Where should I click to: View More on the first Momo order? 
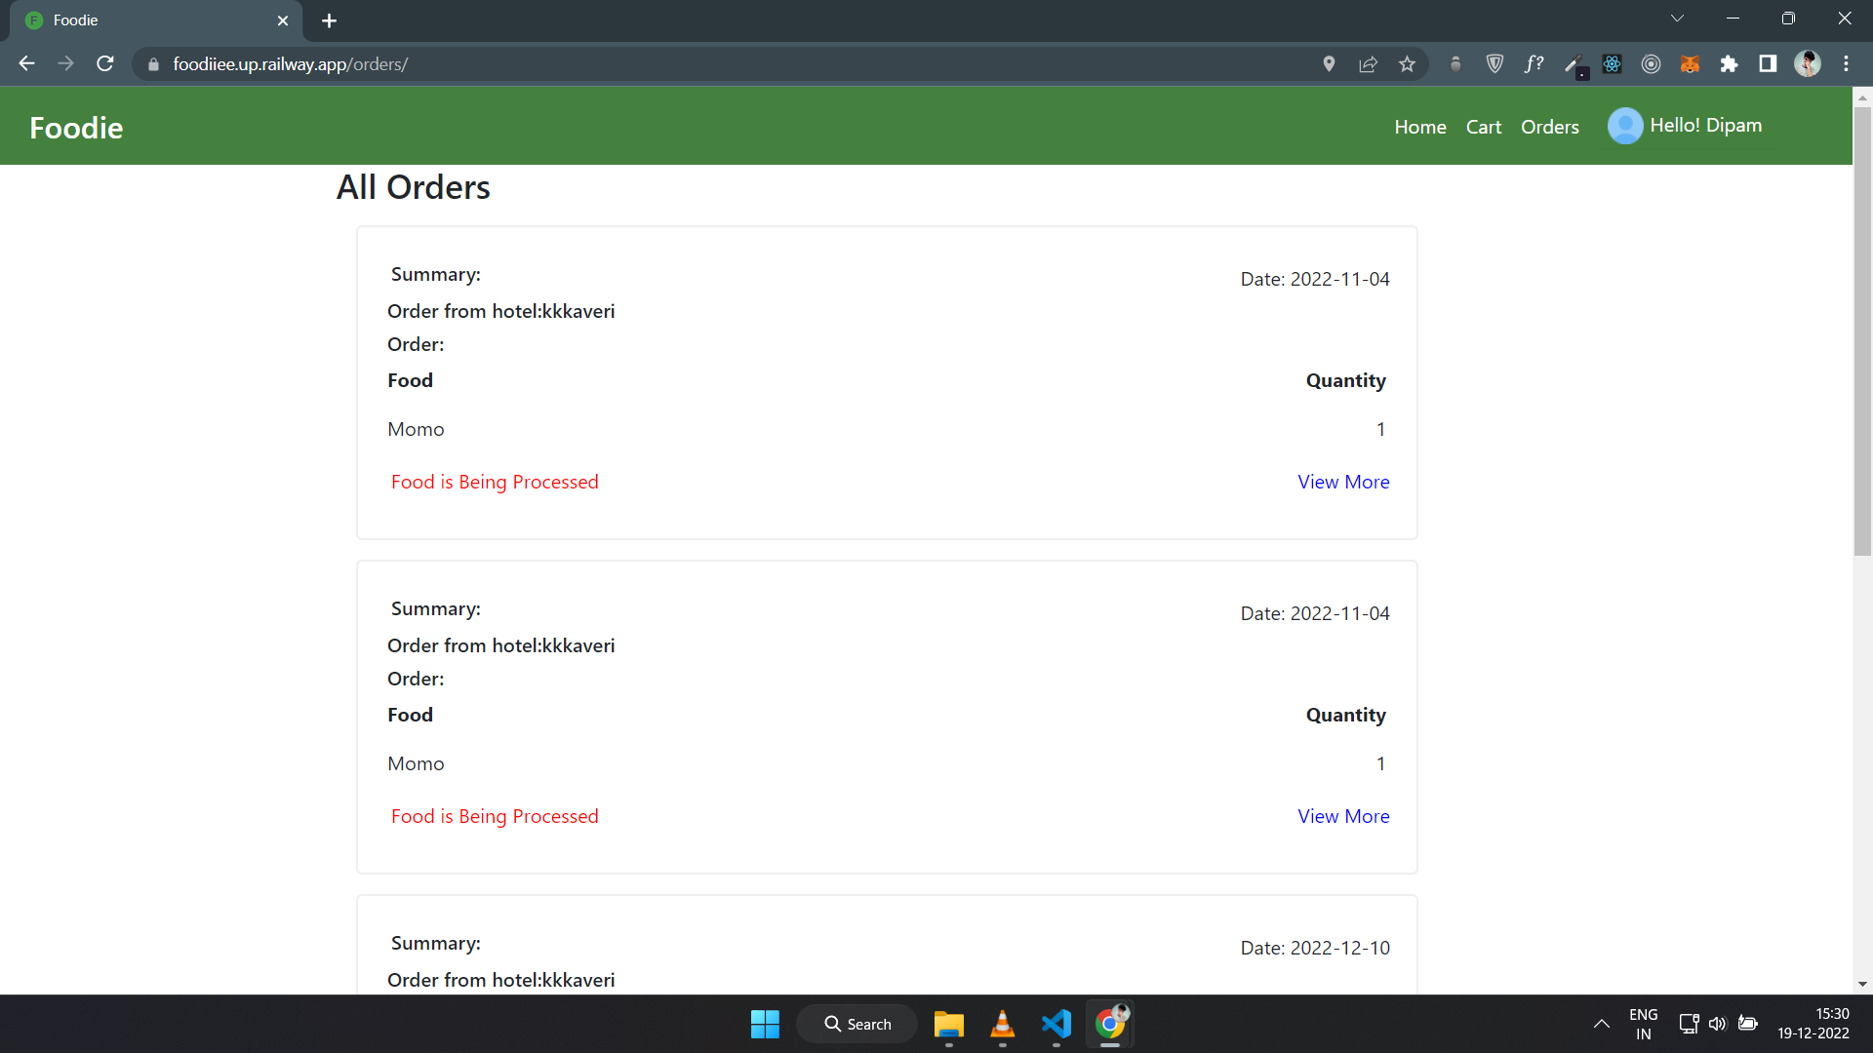(x=1343, y=481)
